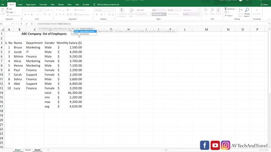This screenshot has width=271, height=152.
Task: Apply accounting dollar number format
Action: pyautogui.click(x=97, y=15)
